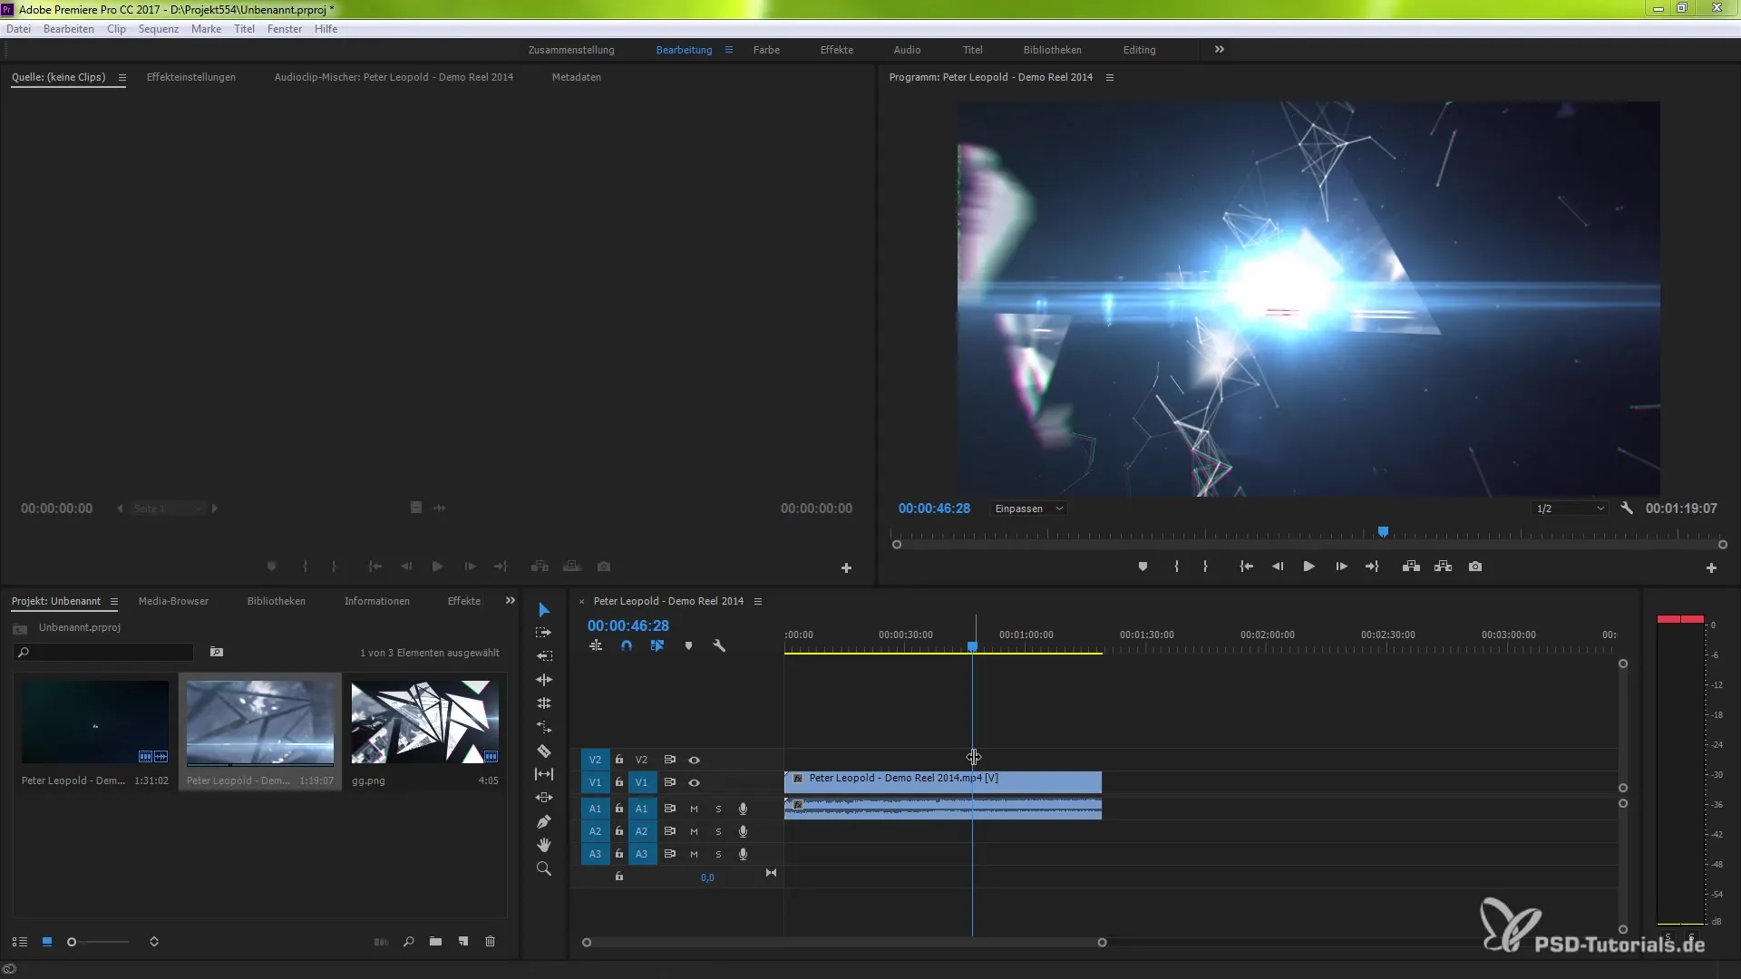Go to Out point in program monitor

pyautogui.click(x=1372, y=567)
